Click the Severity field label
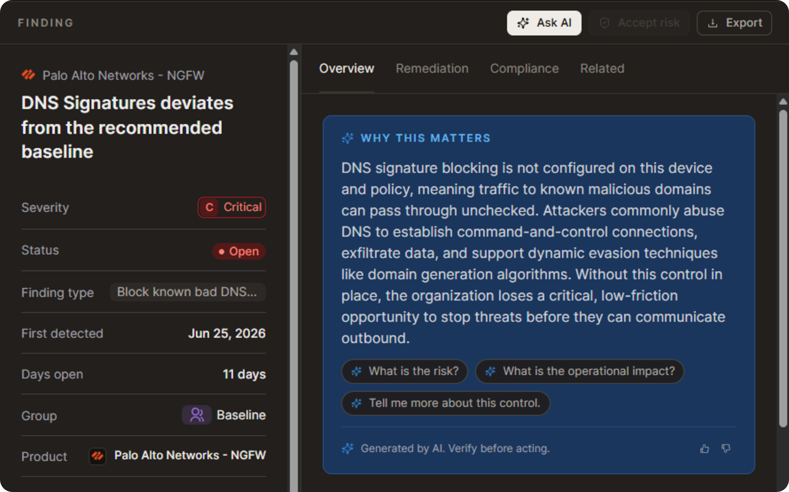This screenshot has width=789, height=492. (45, 208)
